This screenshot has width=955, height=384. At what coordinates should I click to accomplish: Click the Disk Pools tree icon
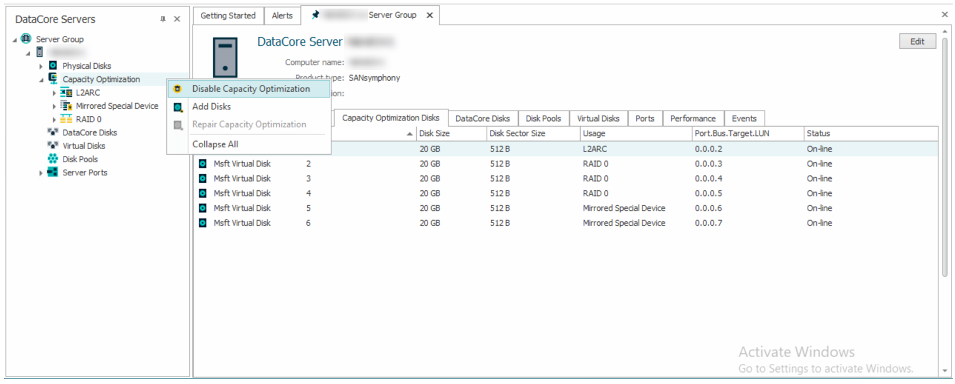[x=53, y=159]
